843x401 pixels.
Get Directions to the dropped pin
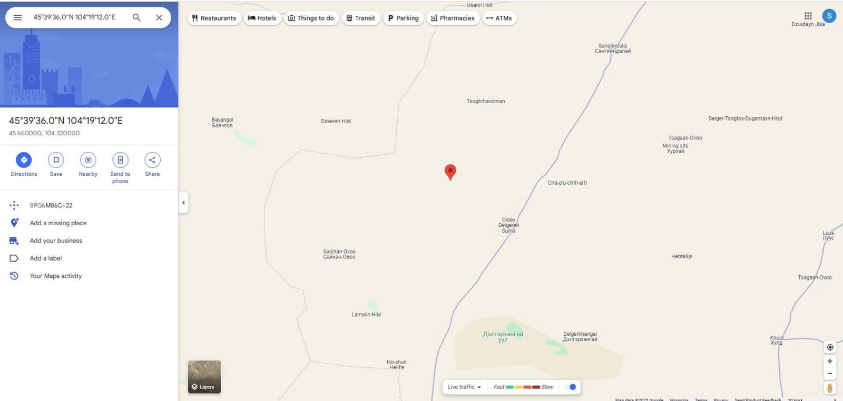tap(24, 160)
